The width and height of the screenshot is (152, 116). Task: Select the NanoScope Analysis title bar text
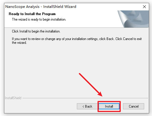point(41,7)
